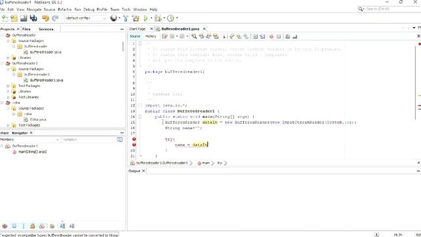Click the Uncomment icon in editor toolbar

(x=295, y=37)
